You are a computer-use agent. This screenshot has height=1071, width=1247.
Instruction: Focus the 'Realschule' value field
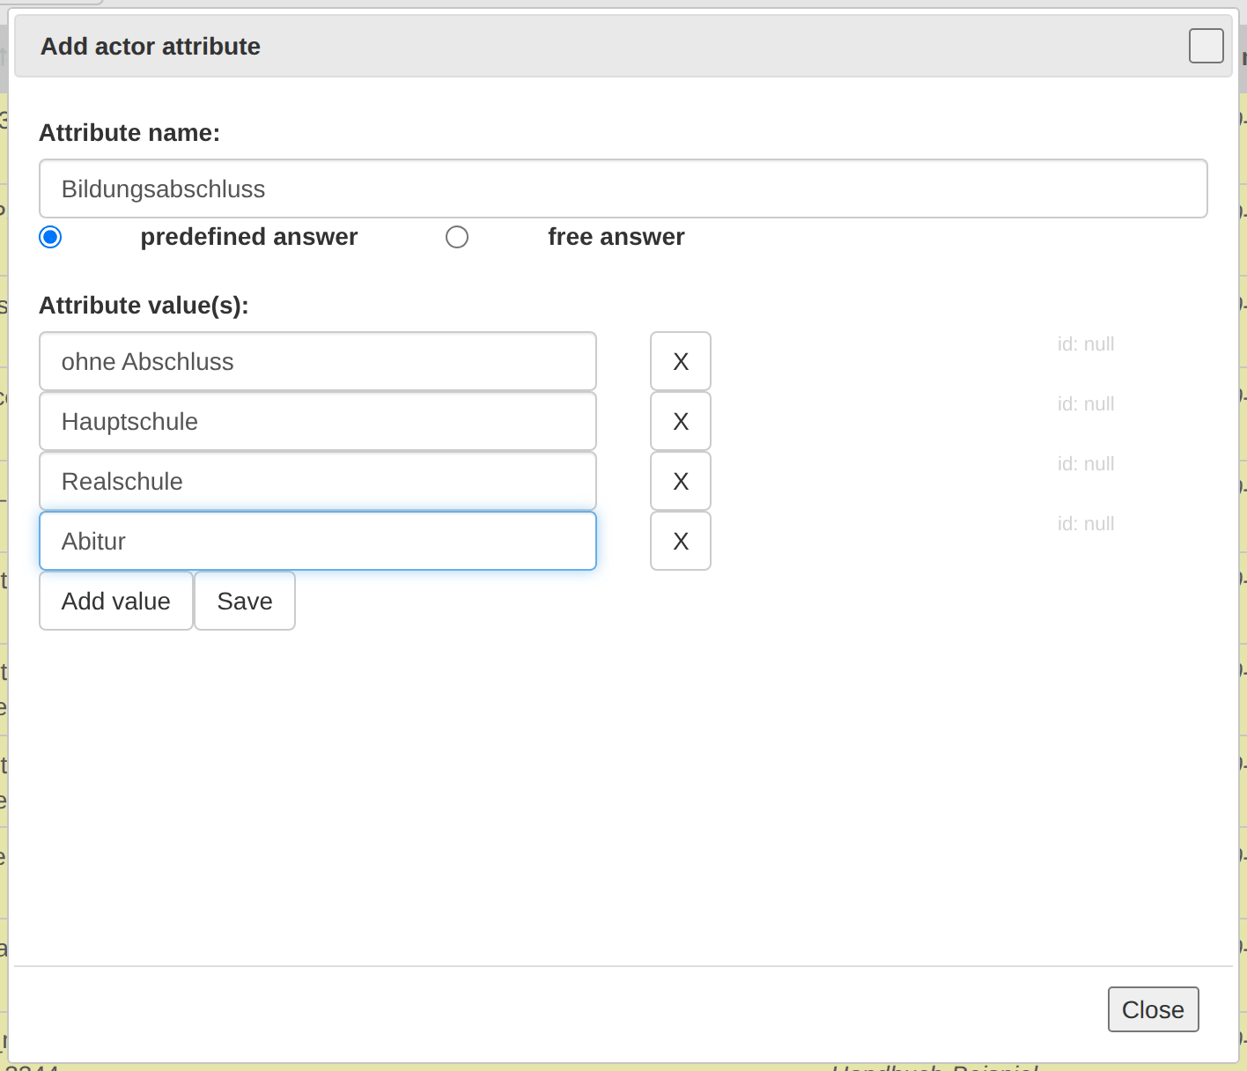(318, 481)
